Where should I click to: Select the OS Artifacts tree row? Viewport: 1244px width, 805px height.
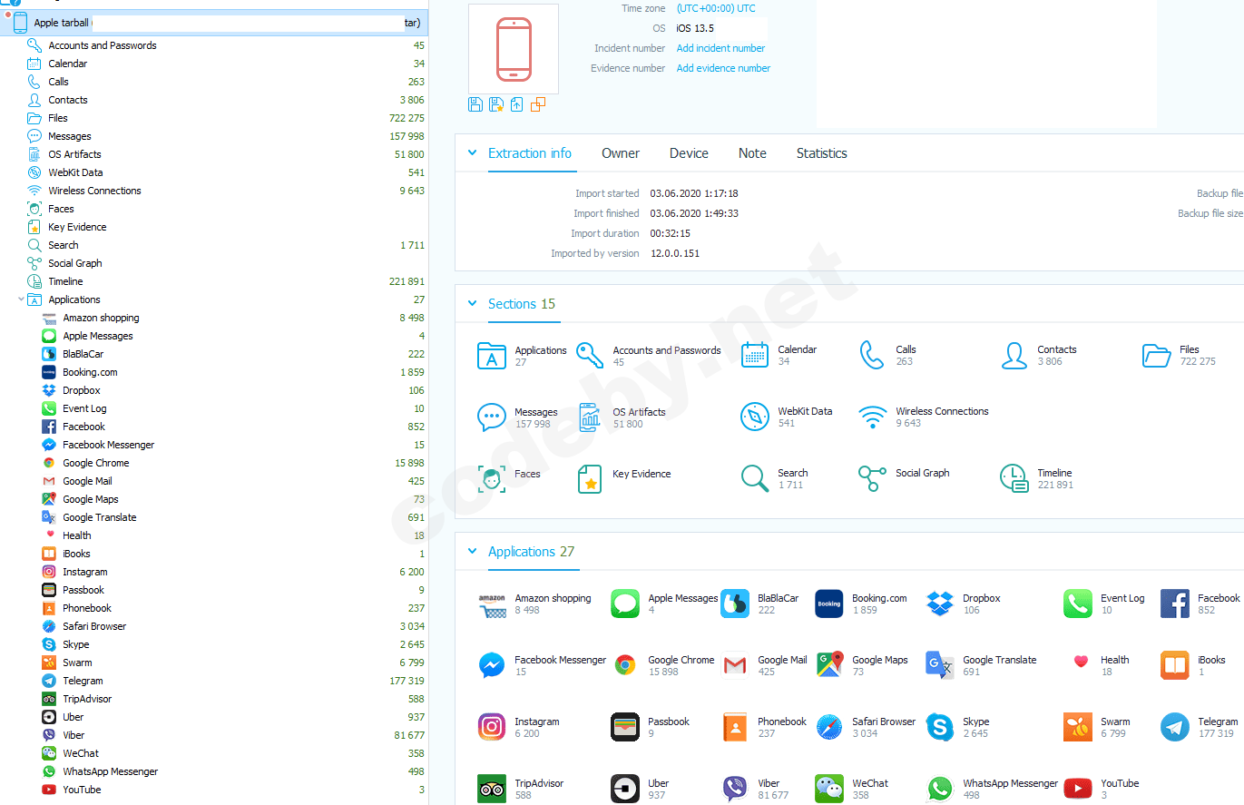(x=214, y=154)
